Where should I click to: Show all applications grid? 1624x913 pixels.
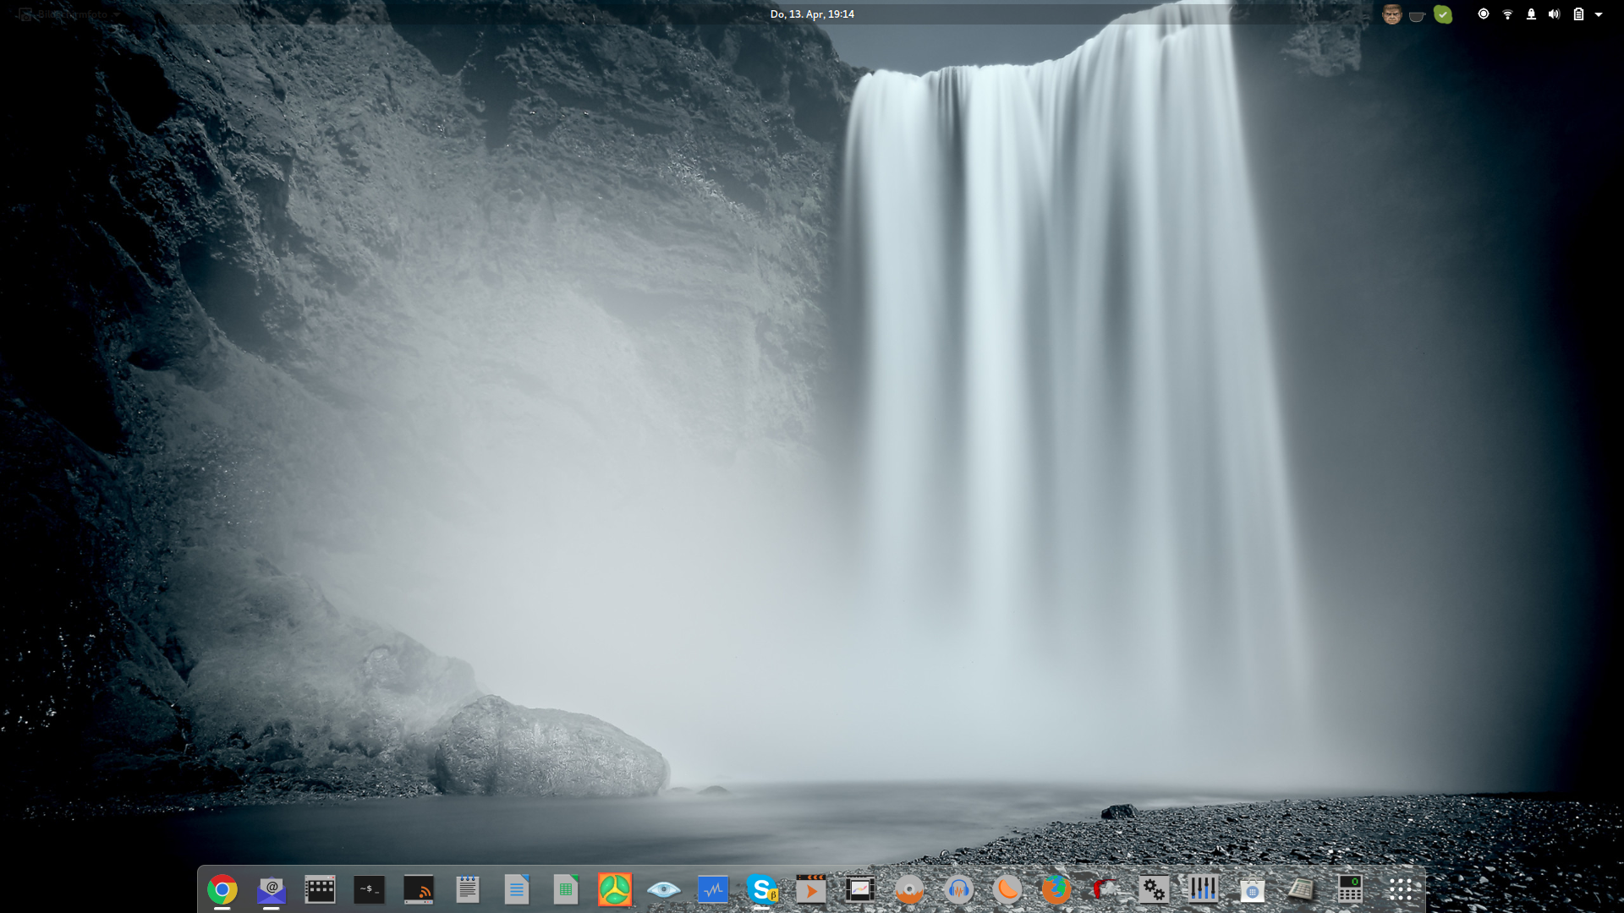coord(1400,889)
